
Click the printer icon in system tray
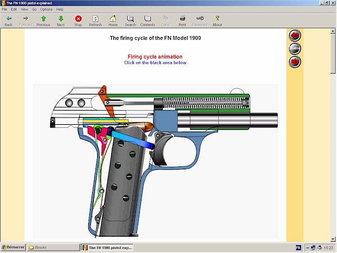(x=319, y=247)
